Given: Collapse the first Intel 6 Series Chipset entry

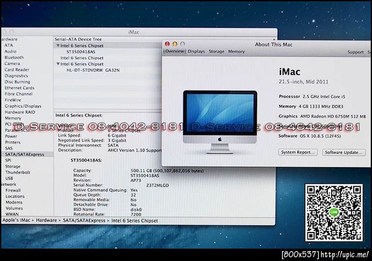Looking at the screenshot, I should point(58,45).
